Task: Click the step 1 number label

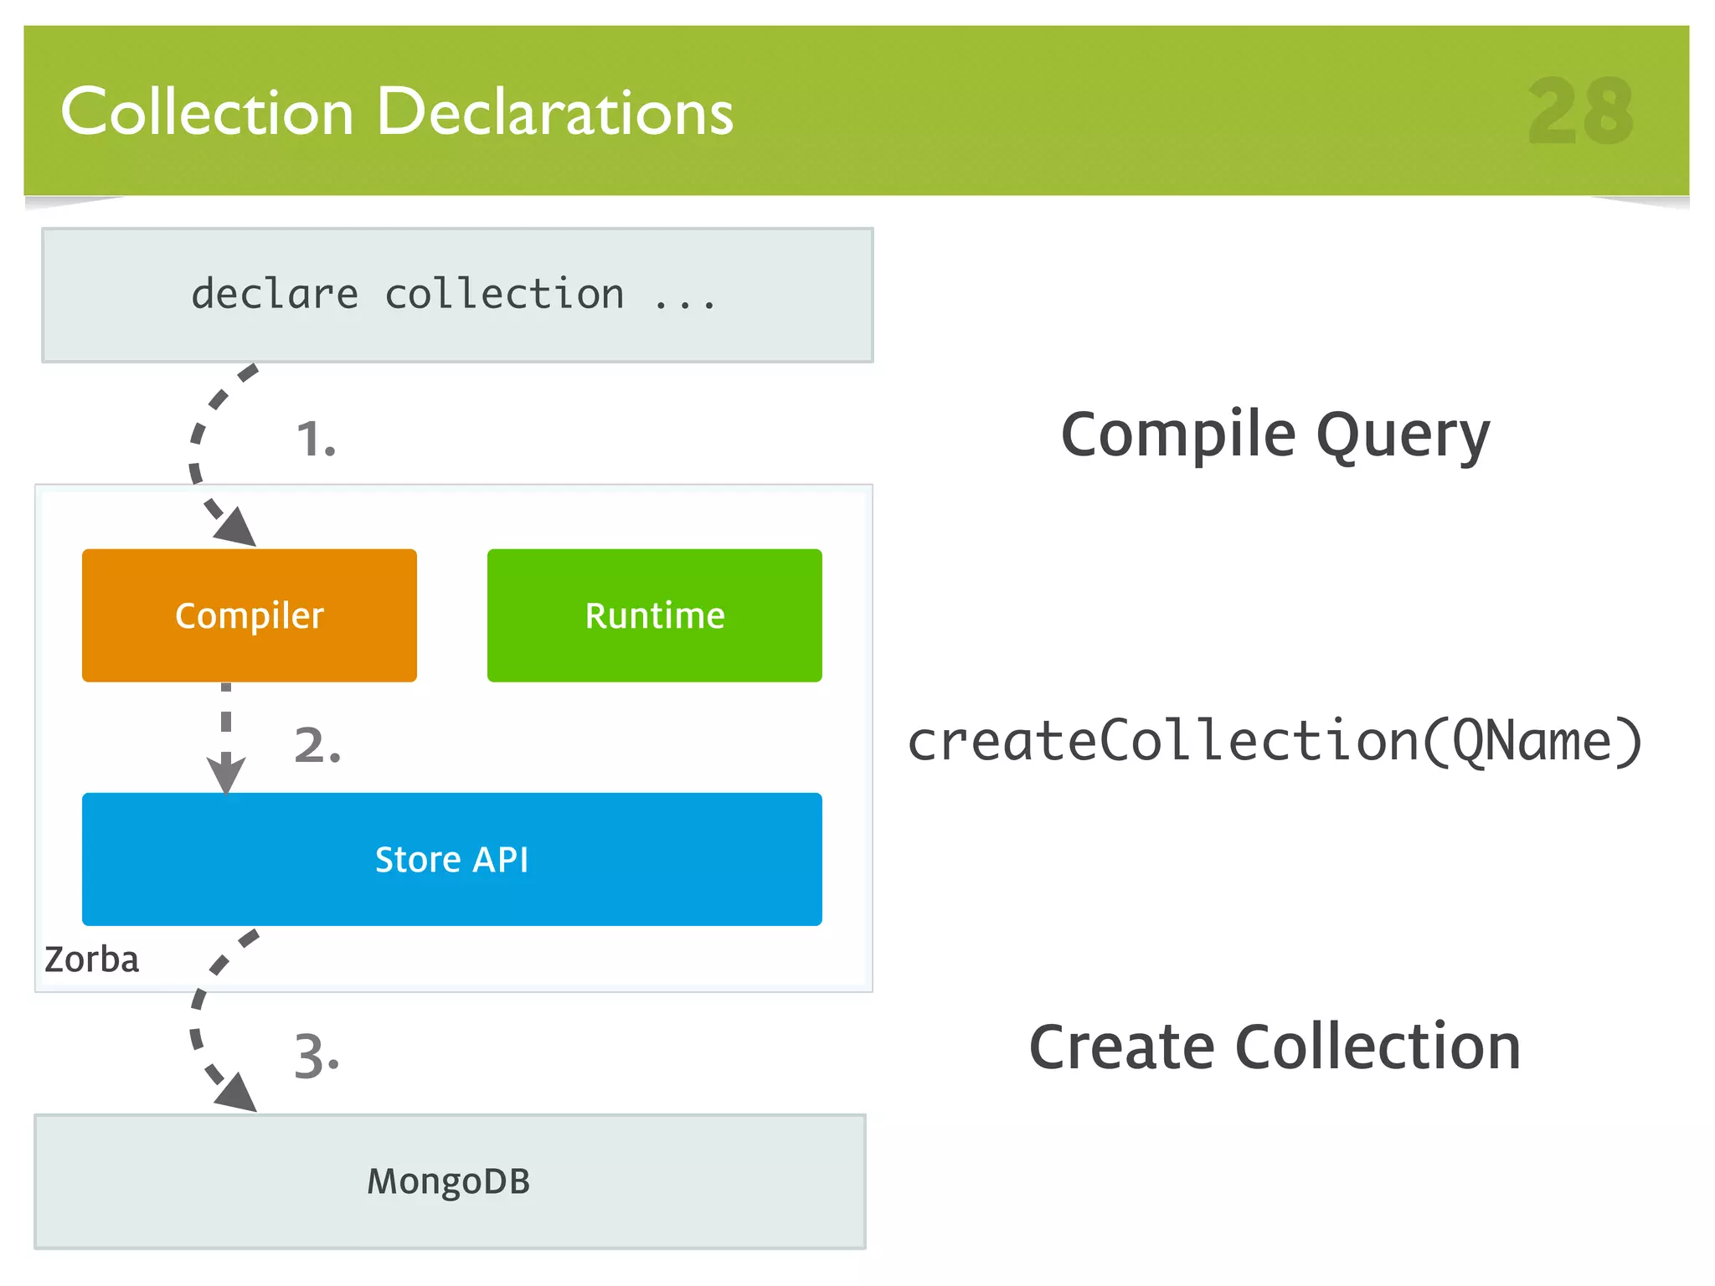Action: [316, 439]
